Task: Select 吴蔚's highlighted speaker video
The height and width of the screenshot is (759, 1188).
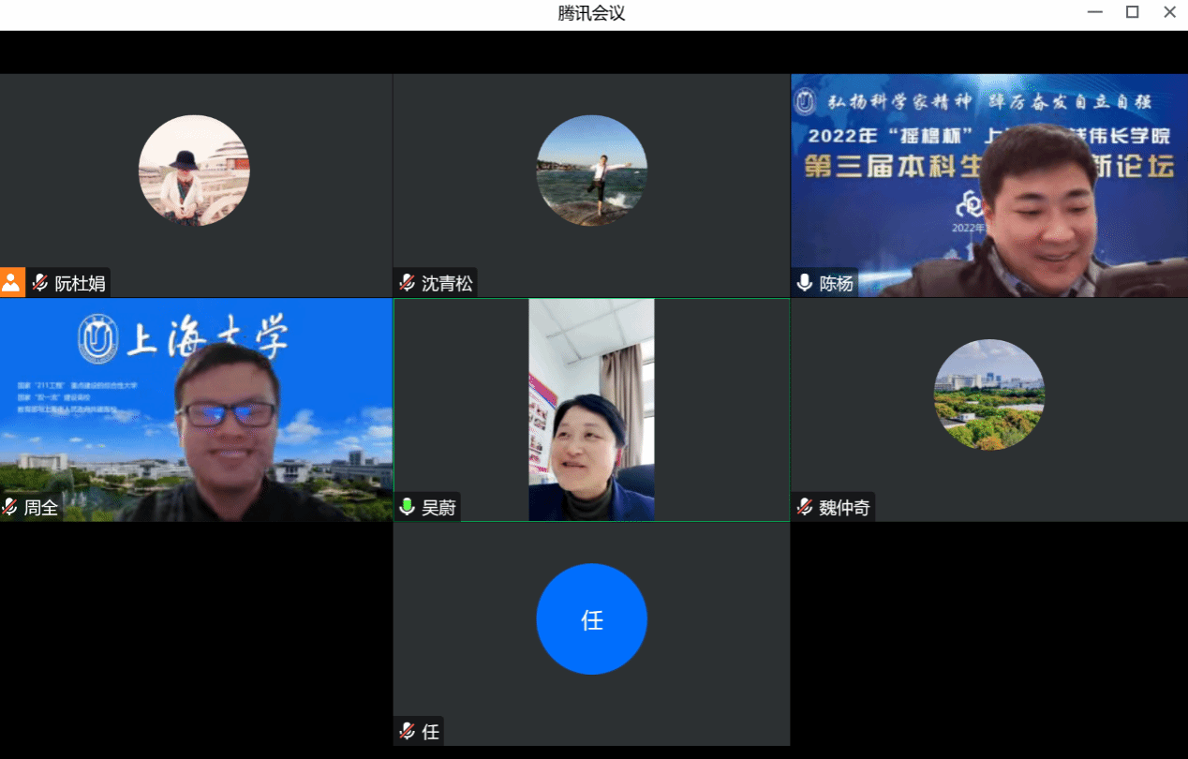Action: tap(591, 409)
